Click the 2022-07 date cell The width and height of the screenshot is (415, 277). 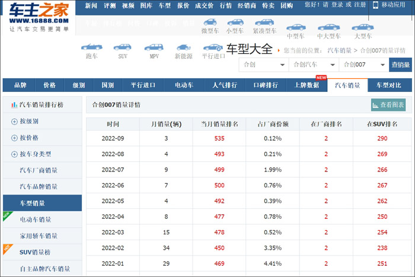coord(113,170)
